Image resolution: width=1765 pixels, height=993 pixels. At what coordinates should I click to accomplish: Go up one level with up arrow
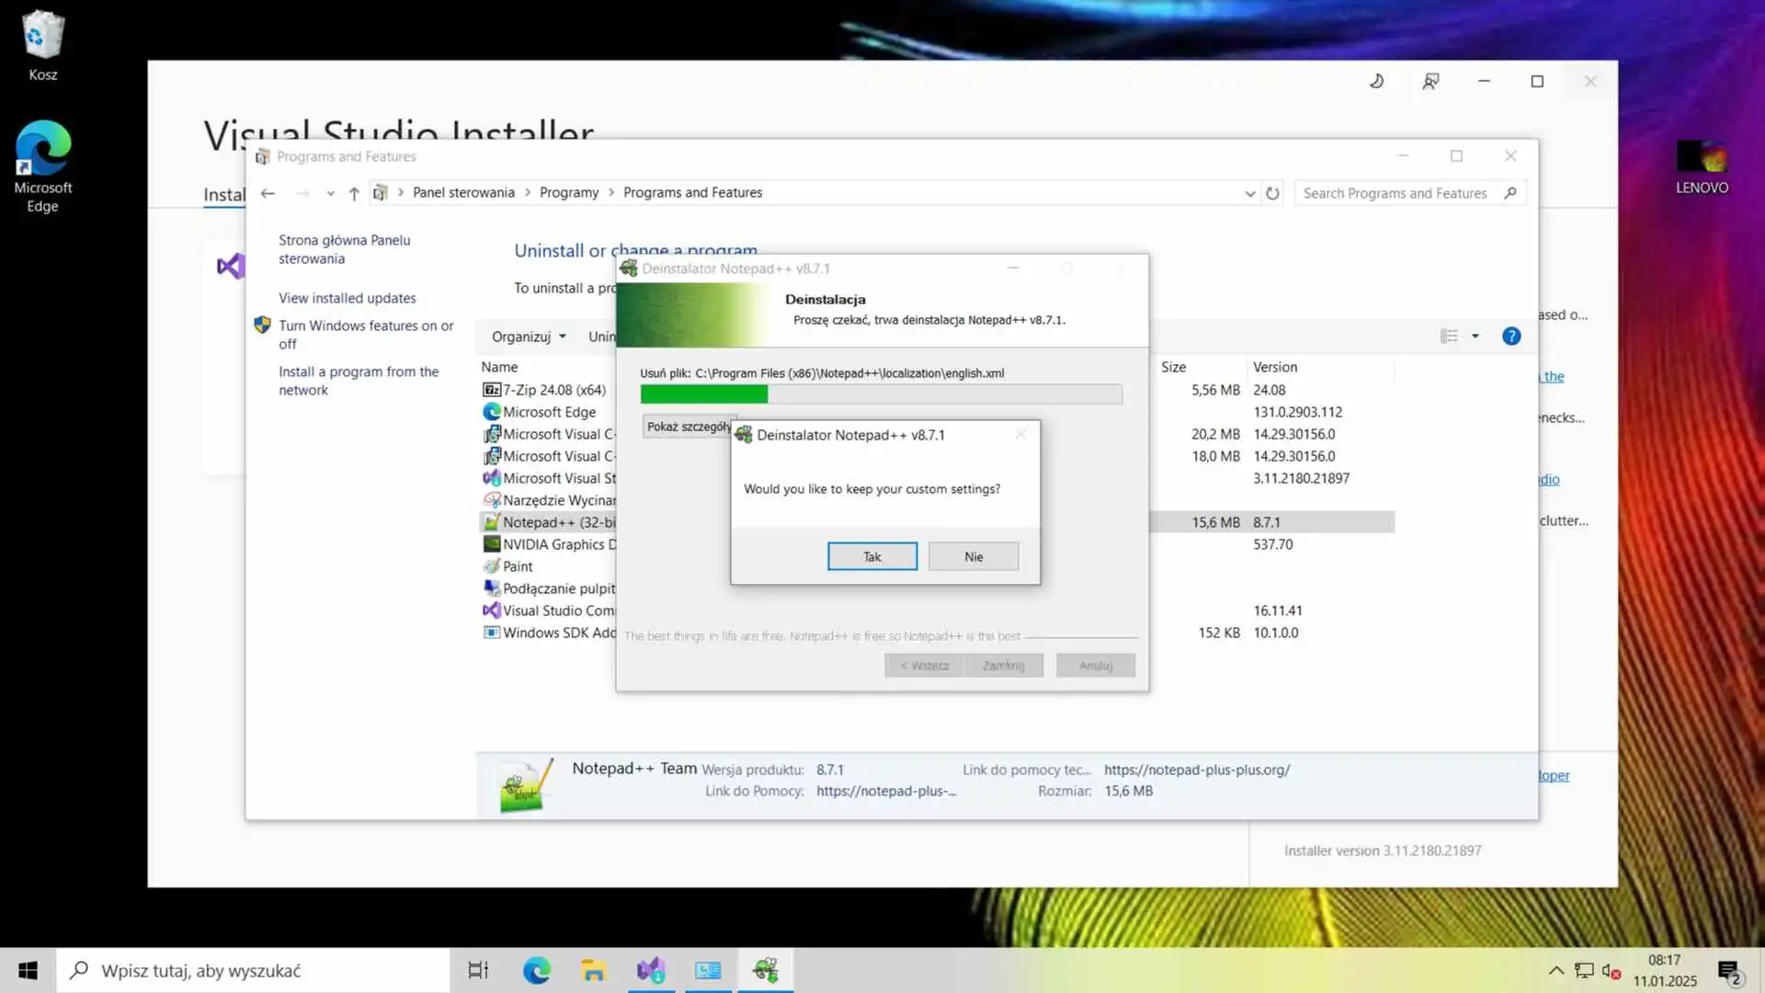point(354,193)
